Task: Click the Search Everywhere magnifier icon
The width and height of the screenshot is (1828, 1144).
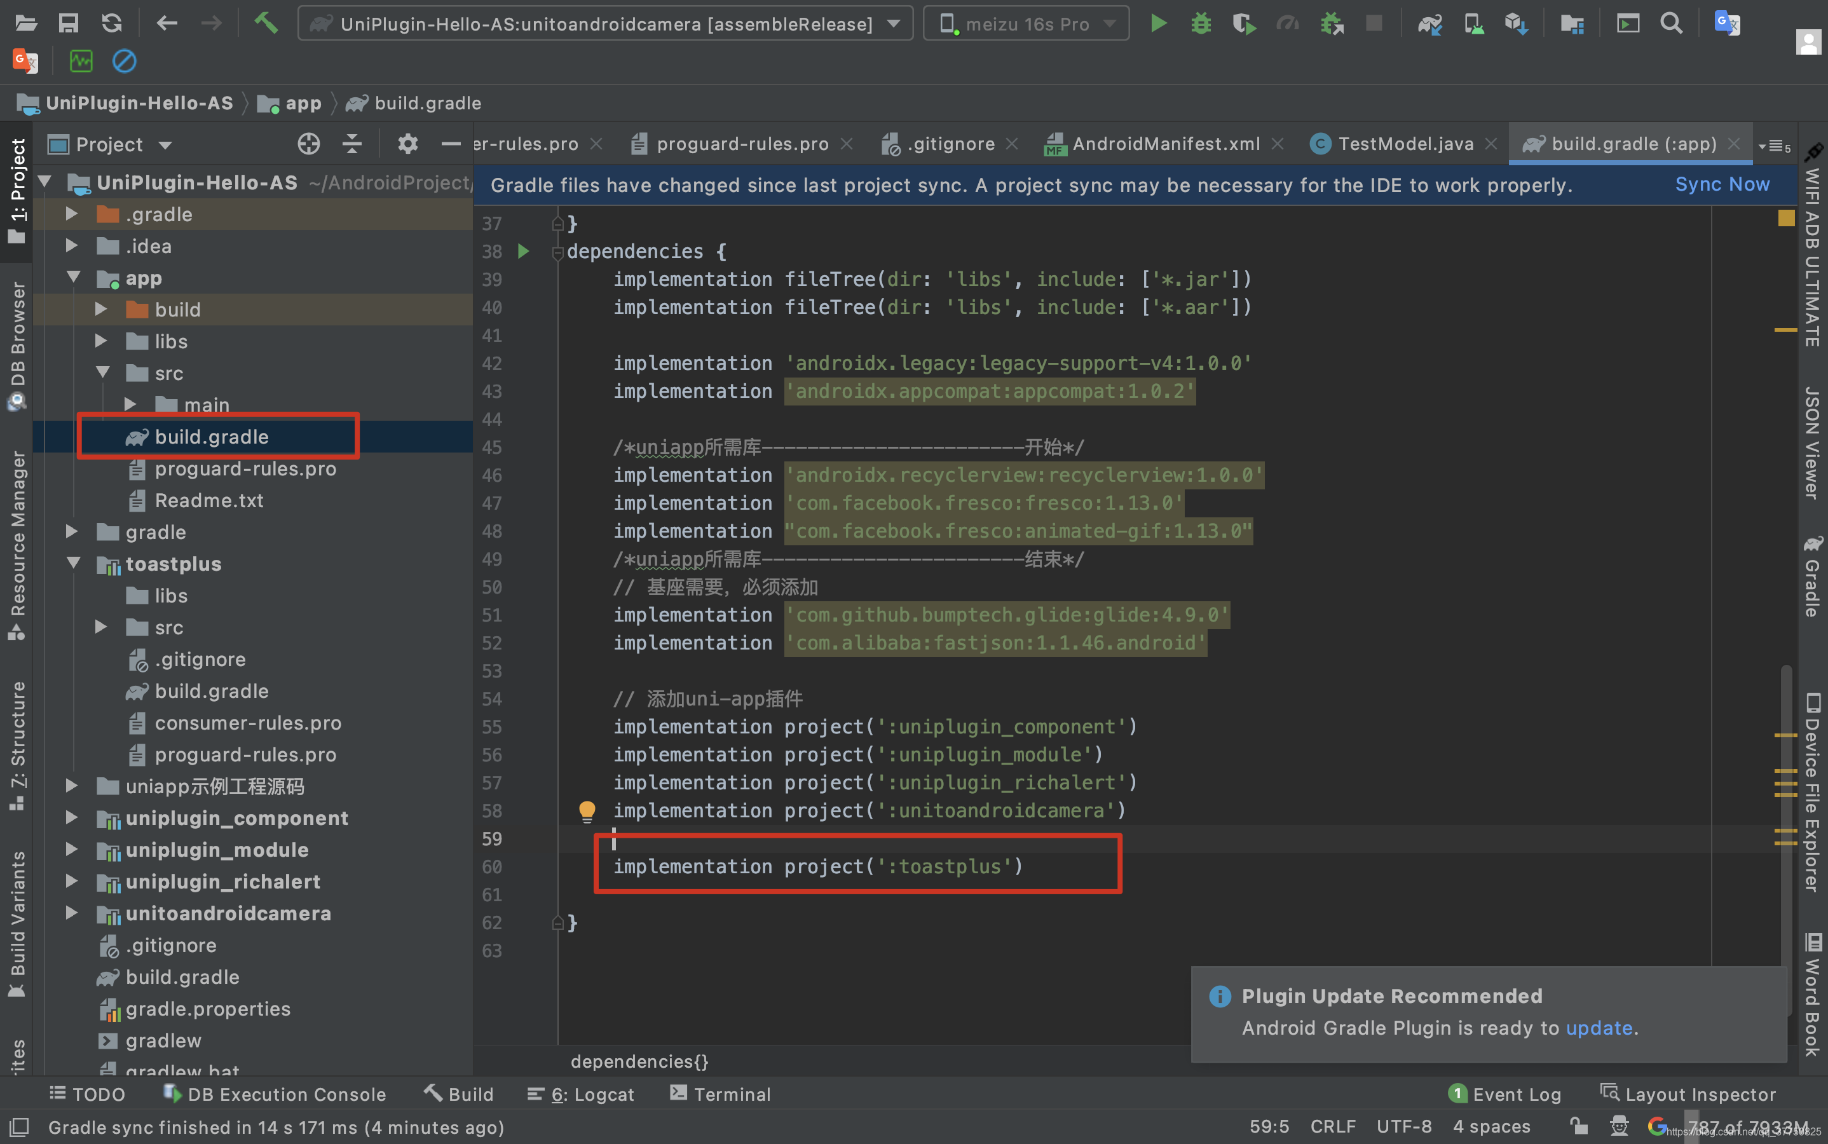Action: pyautogui.click(x=1670, y=24)
